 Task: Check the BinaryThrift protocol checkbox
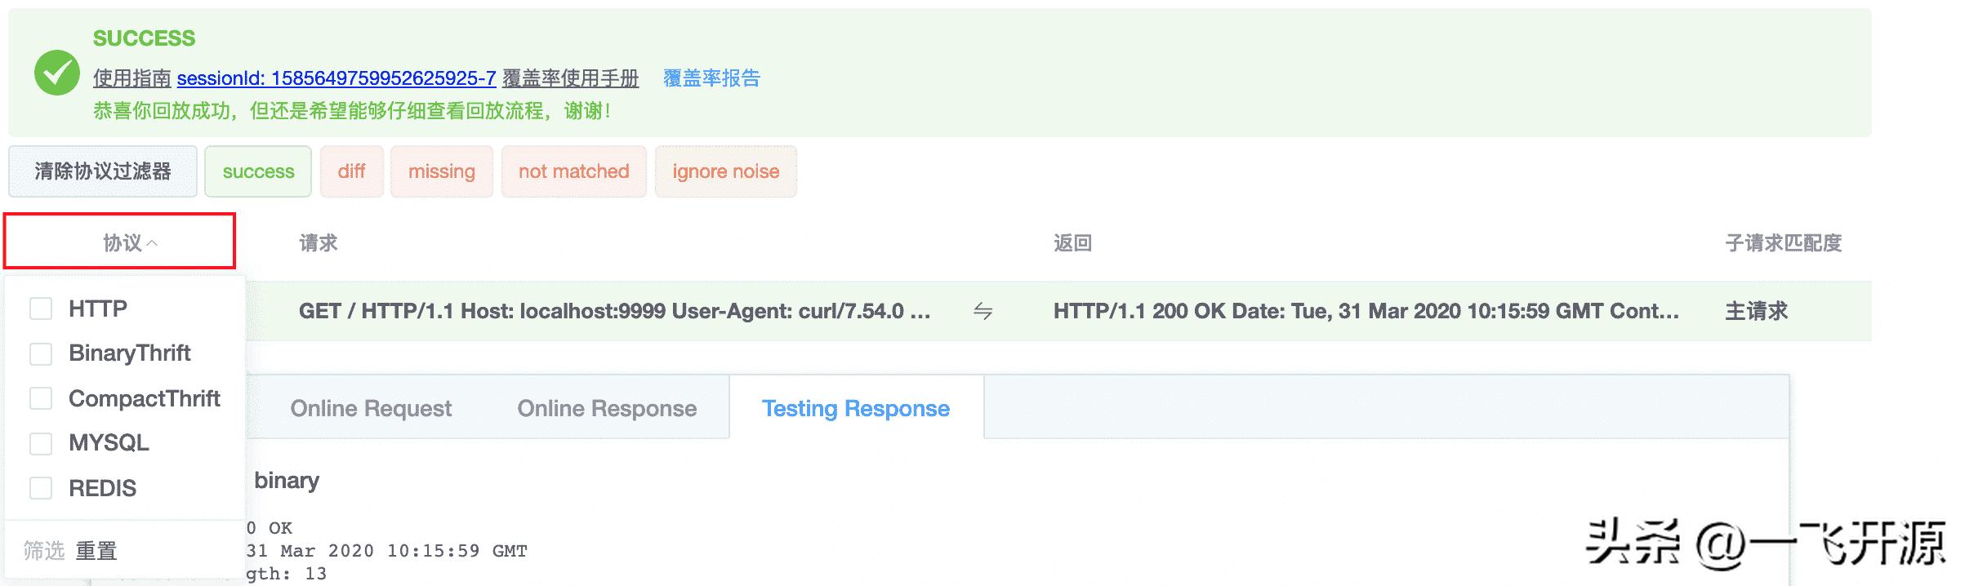point(41,353)
